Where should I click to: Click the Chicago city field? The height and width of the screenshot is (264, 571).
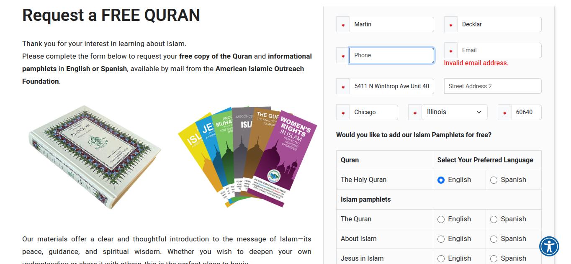pyautogui.click(x=373, y=112)
